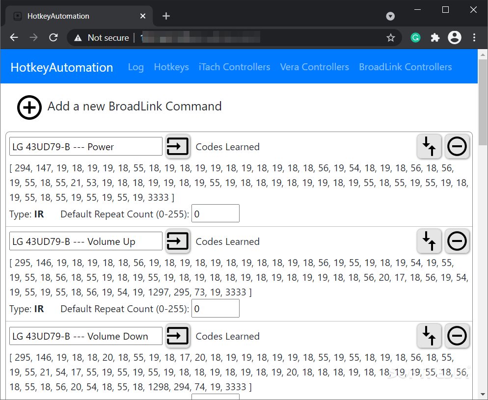The width and height of the screenshot is (488, 400).
Task: Click learn codes icon for Volume Down command
Action: [x=178, y=336]
